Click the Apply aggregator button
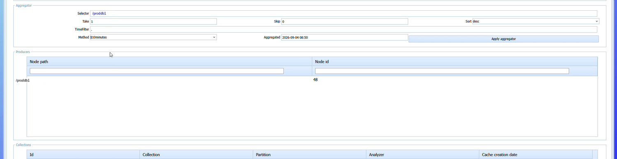Image resolution: width=617 pixels, height=159 pixels. [x=503, y=39]
